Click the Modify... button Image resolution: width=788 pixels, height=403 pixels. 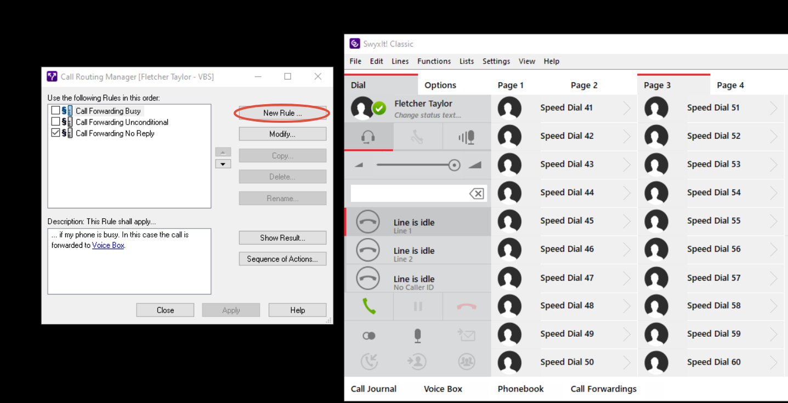pos(282,134)
